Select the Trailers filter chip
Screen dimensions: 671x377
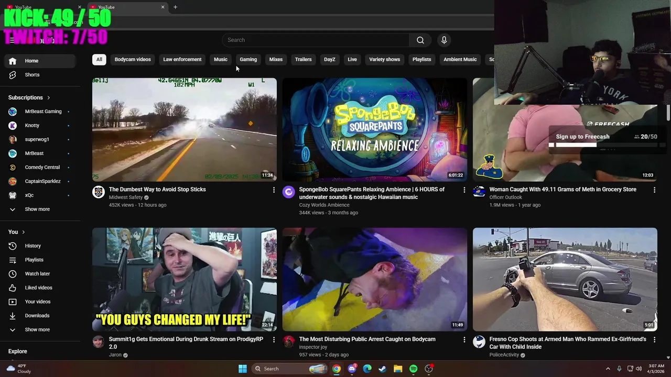coord(303,60)
